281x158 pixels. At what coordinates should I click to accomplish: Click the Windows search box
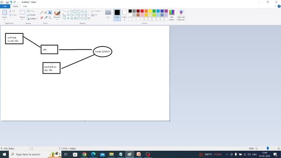point(35,154)
